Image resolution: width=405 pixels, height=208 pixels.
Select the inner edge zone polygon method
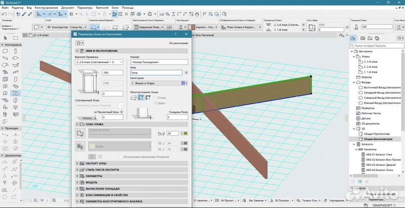(141, 98)
